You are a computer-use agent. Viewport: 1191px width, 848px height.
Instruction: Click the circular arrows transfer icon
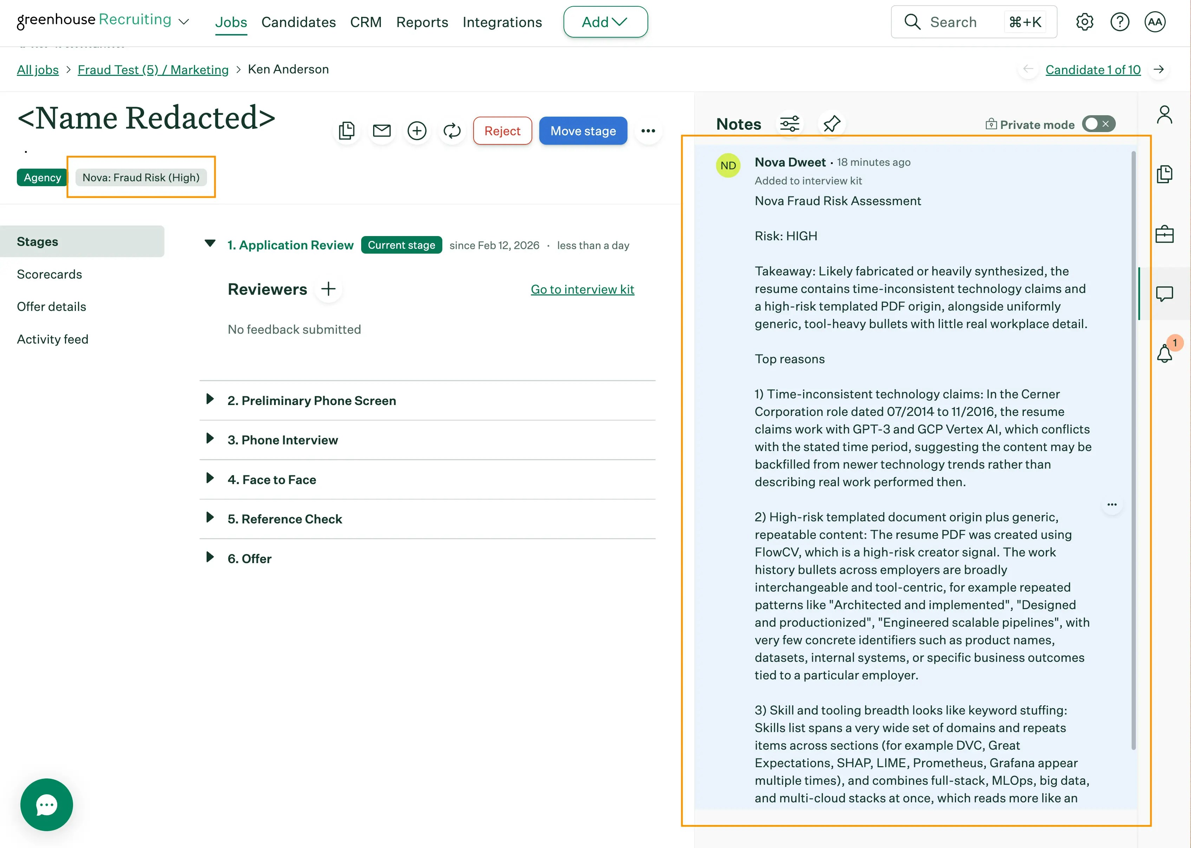[452, 131]
